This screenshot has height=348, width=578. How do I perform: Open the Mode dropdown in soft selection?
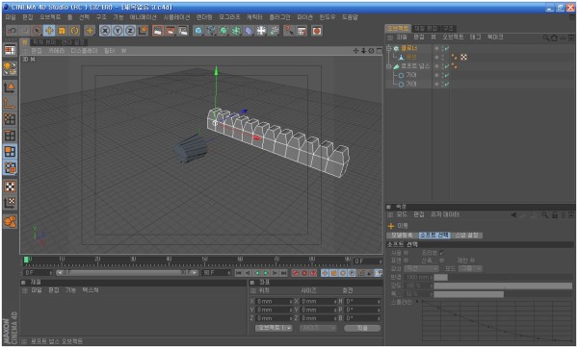tap(470, 269)
